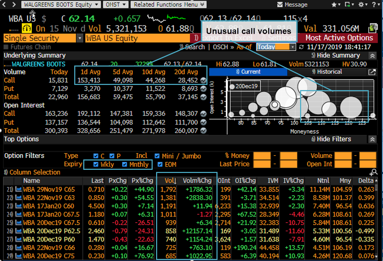
Task: Toggle the Futures Chain checkbox
Action: [6, 47]
